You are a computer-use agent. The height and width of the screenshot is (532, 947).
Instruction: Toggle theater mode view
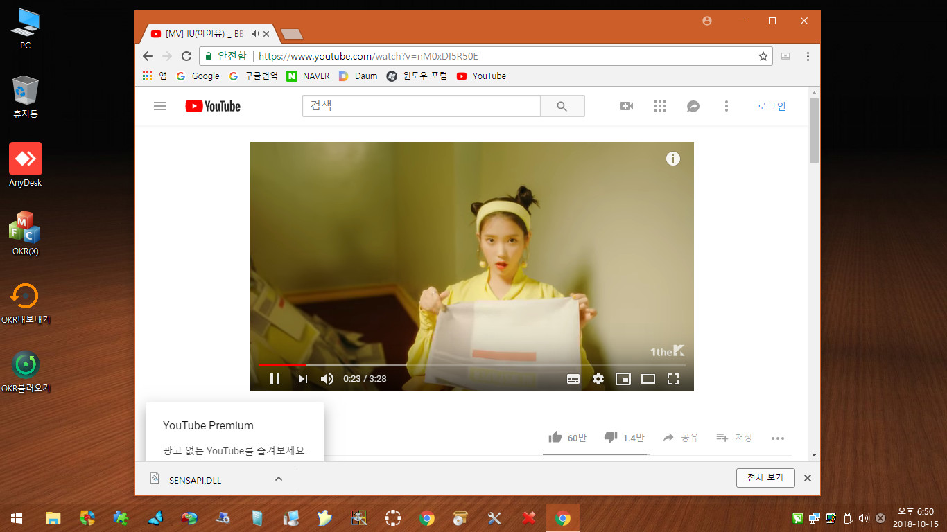click(648, 379)
